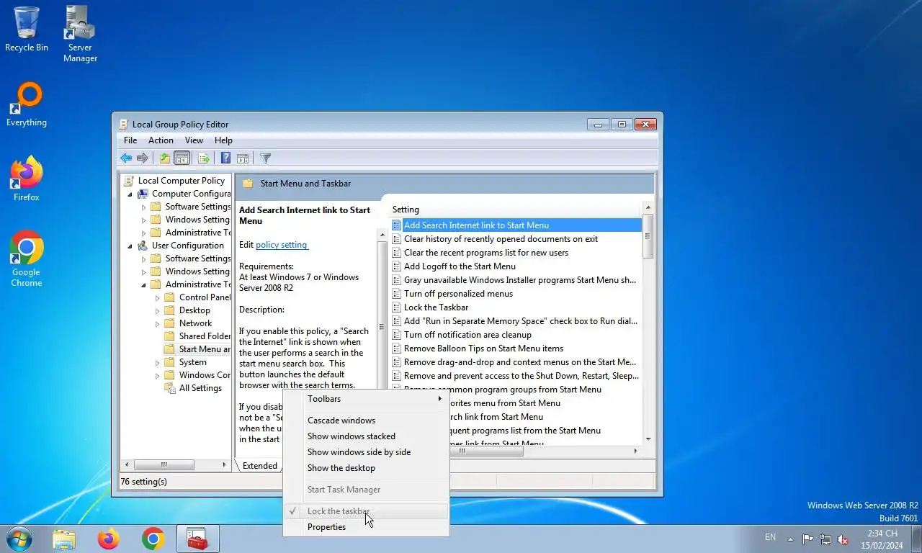Open Recycle Bin on the desktop
Viewport: 922px width, 553px height.
point(27,29)
